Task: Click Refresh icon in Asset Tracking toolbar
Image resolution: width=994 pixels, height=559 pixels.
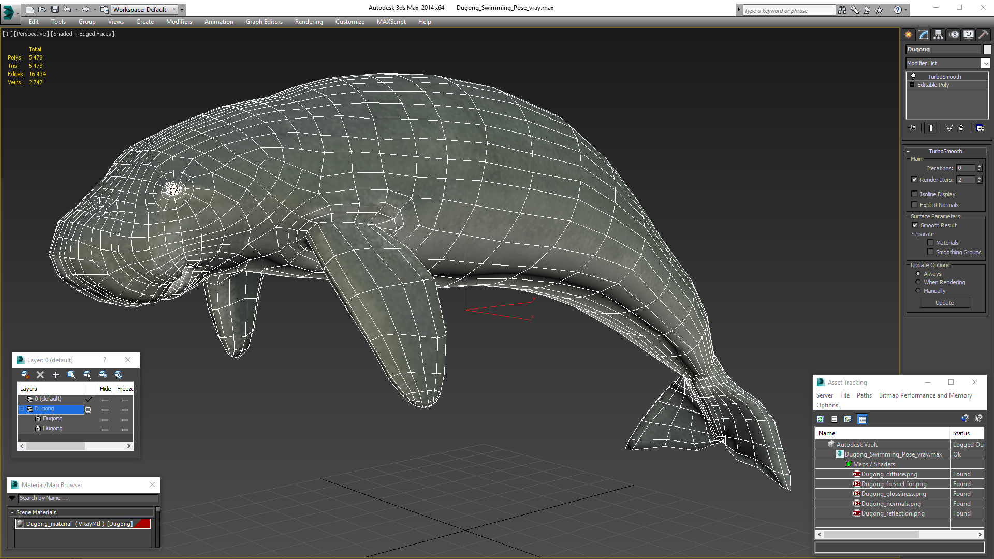Action: [x=820, y=419]
